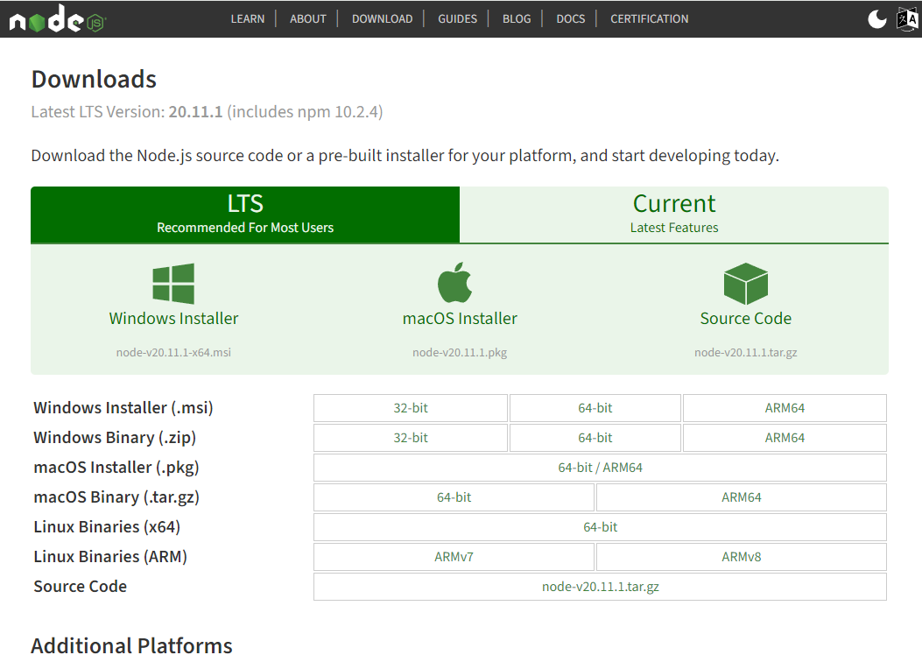Click the Apple macOS logo icon

455,282
